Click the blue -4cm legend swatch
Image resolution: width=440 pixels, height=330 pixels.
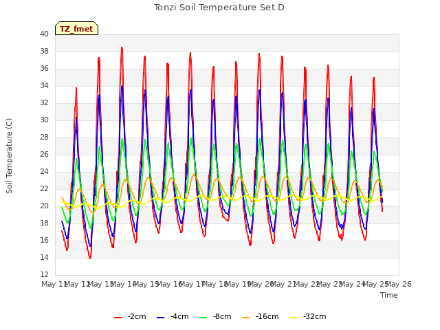160,318
